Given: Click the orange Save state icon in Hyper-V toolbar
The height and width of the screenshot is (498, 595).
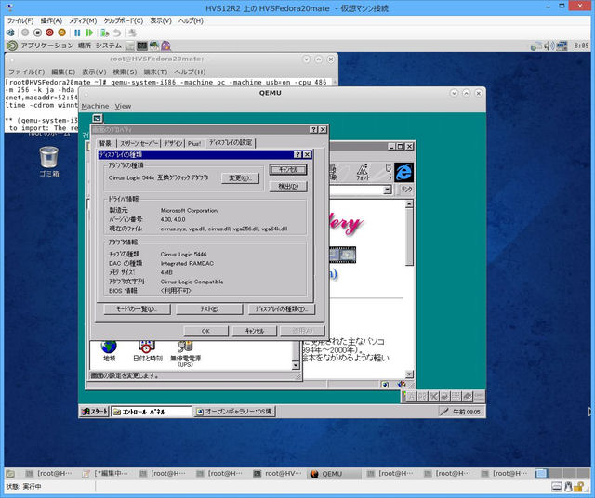Looking at the screenshot, I should (62, 33).
